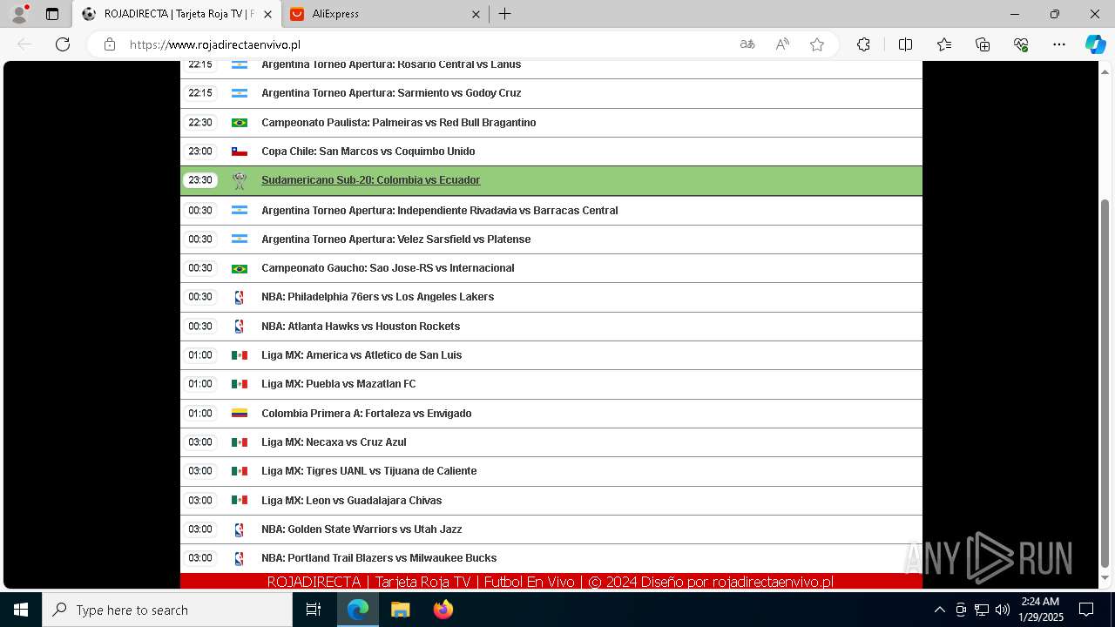Open the notification center icon
Viewport: 1115px width, 627px height.
point(1086,610)
